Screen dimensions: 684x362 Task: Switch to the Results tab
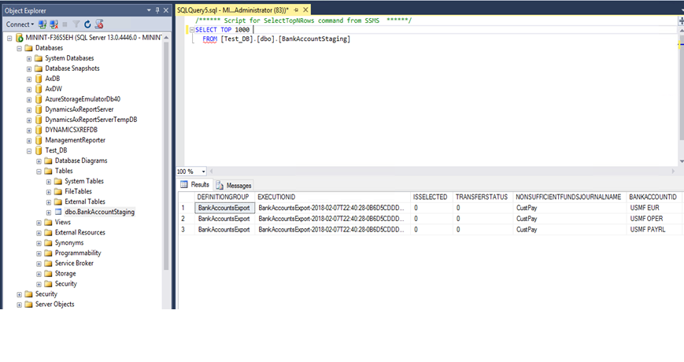195,185
